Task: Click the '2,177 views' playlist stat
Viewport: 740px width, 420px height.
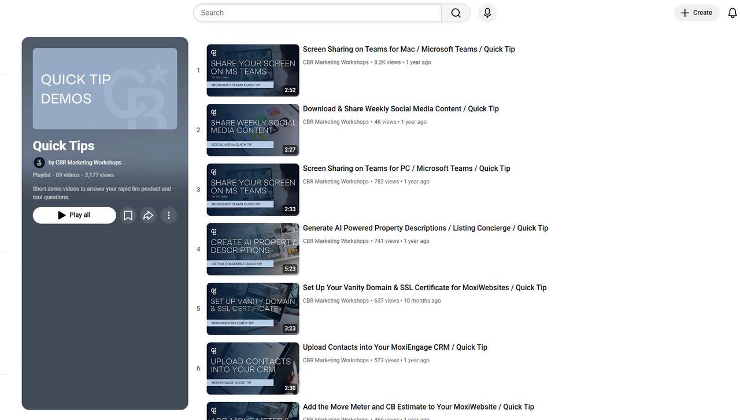Action: 99,175
